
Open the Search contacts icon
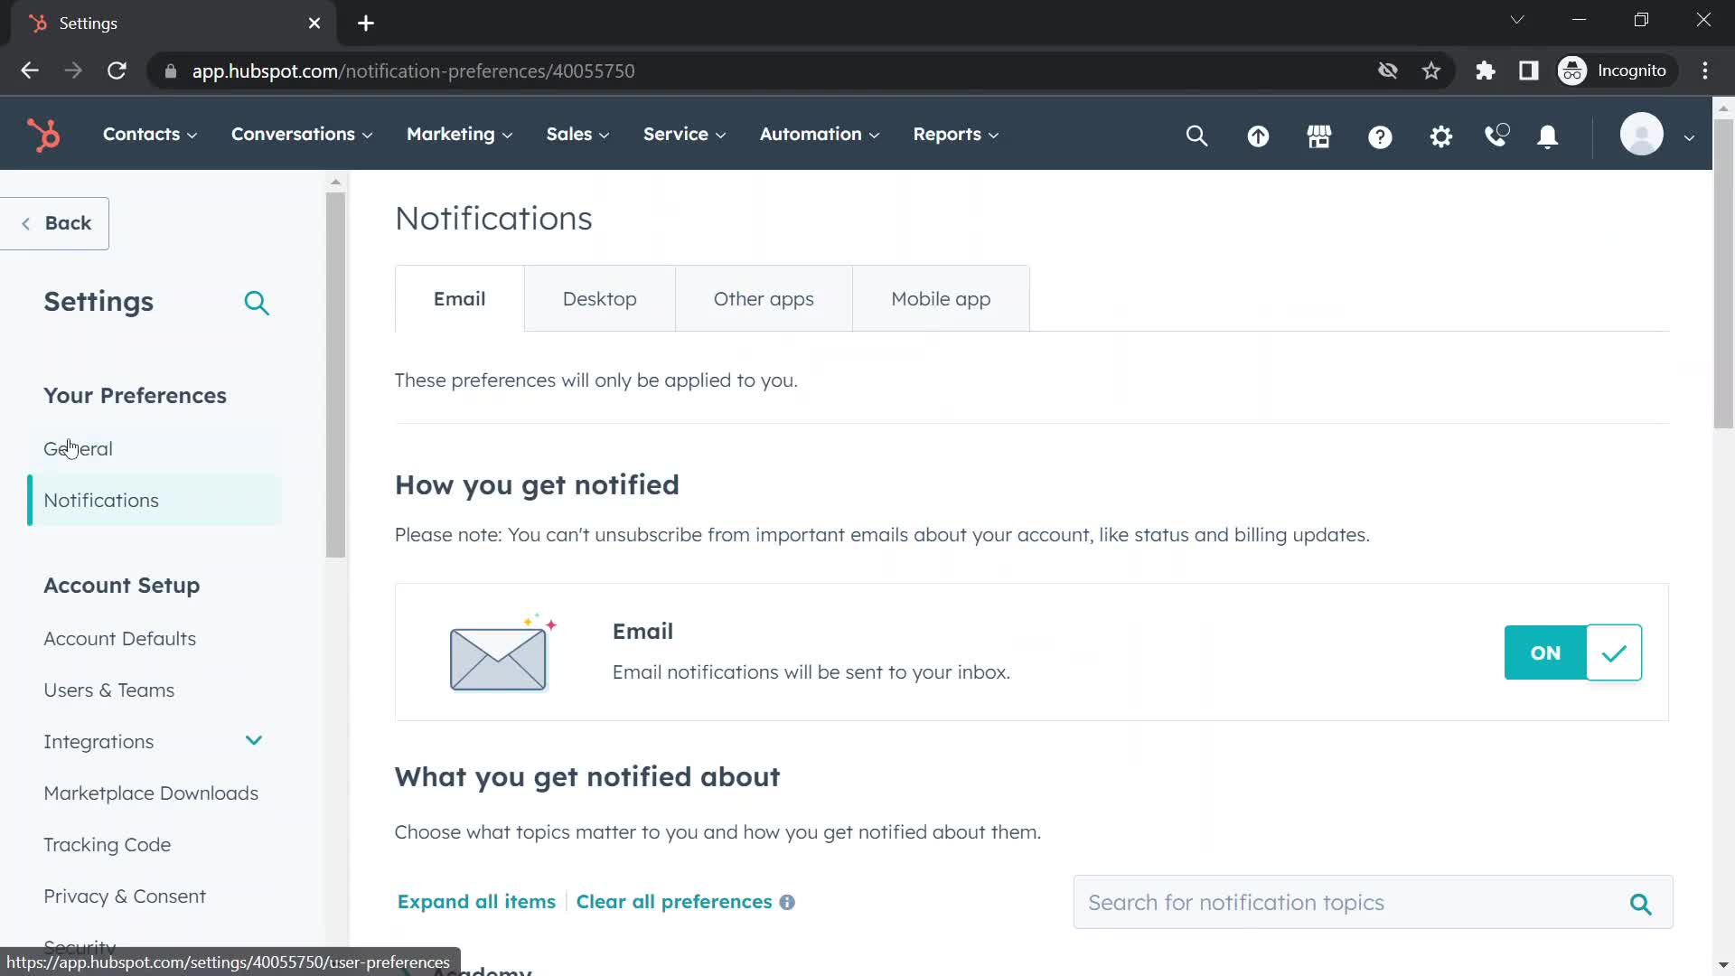click(1197, 135)
